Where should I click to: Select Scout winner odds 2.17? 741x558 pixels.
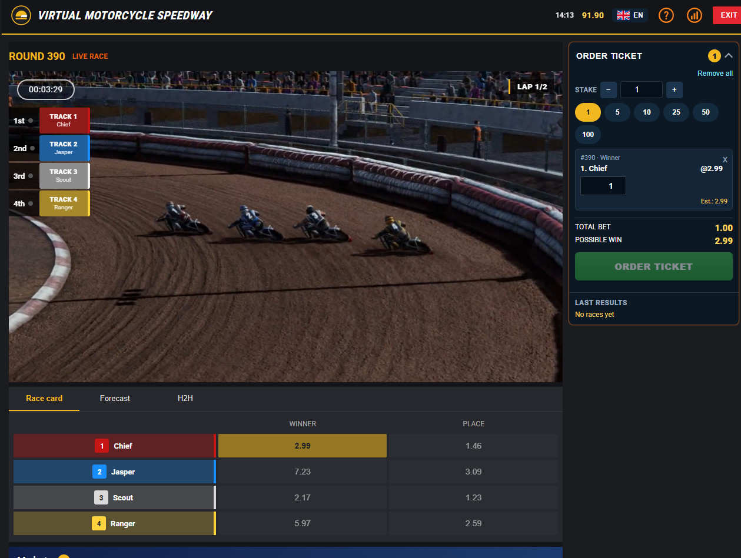coord(303,497)
